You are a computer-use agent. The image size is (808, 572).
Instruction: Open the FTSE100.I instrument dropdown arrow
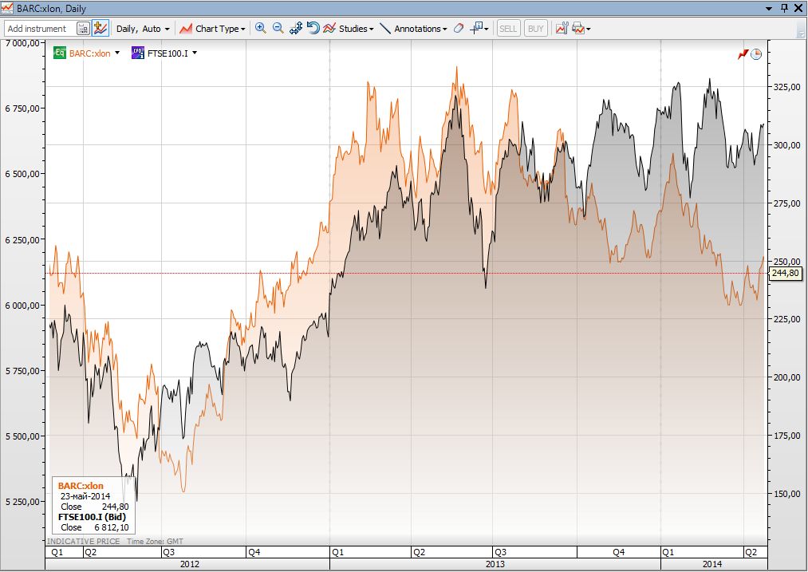pos(195,53)
